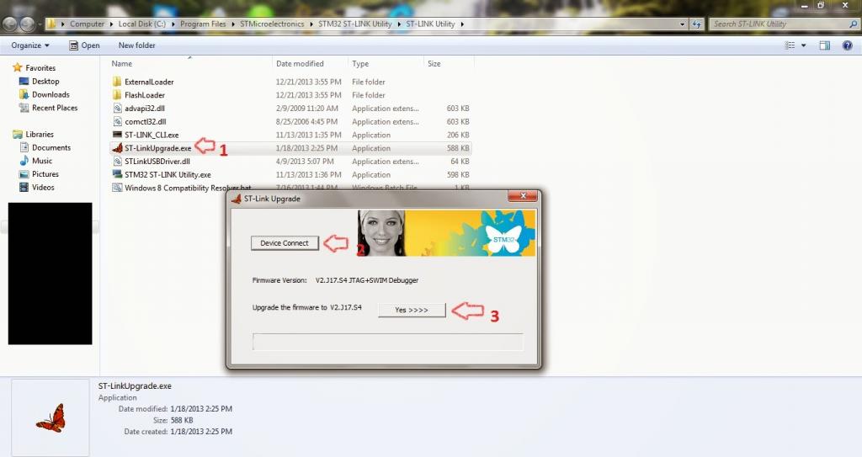Select the FlashLoader folder icon
The image size is (862, 457).
point(117,94)
